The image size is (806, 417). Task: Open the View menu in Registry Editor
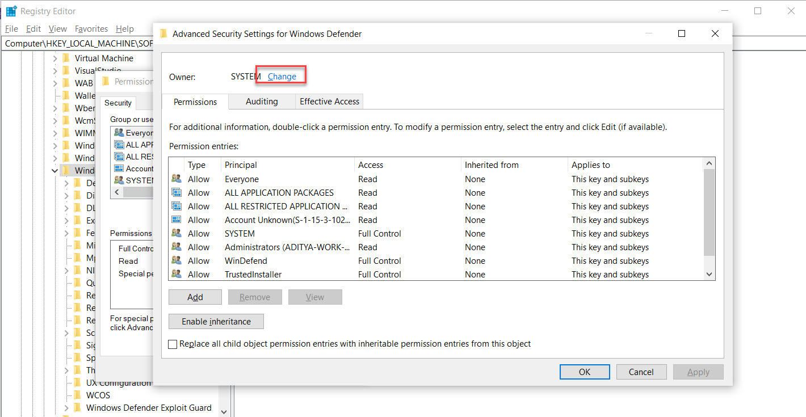click(58, 29)
